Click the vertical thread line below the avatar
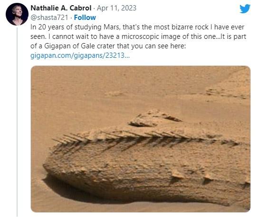The height and width of the screenshot is (217, 258). 17,122
